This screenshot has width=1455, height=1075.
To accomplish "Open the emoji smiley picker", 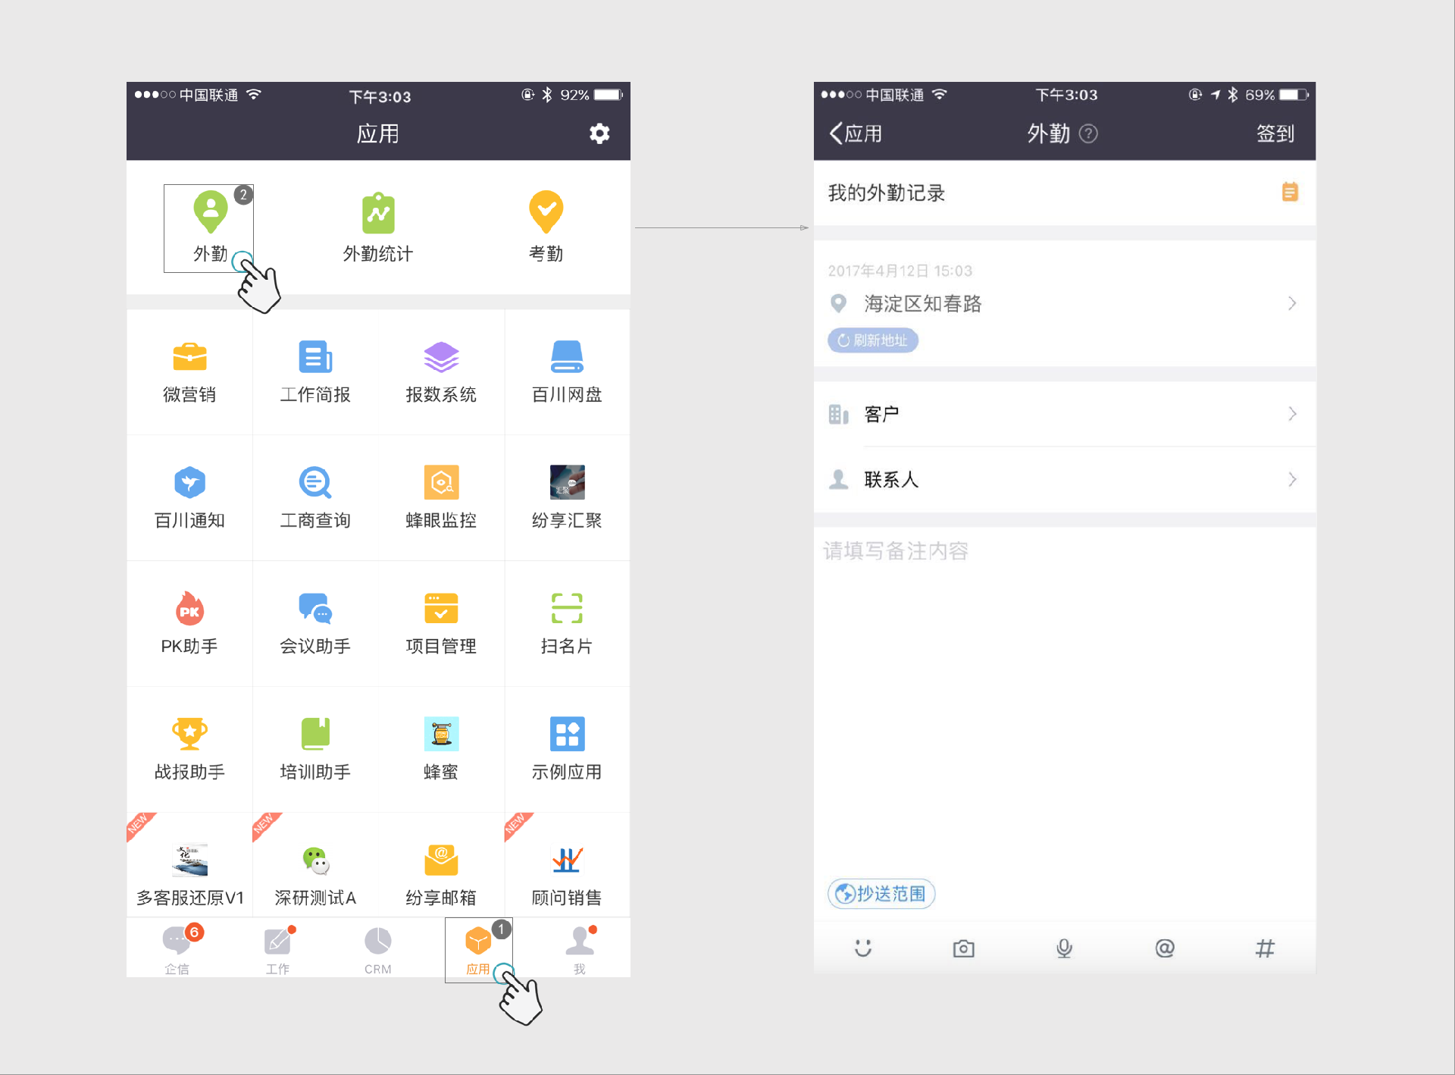I will [863, 948].
